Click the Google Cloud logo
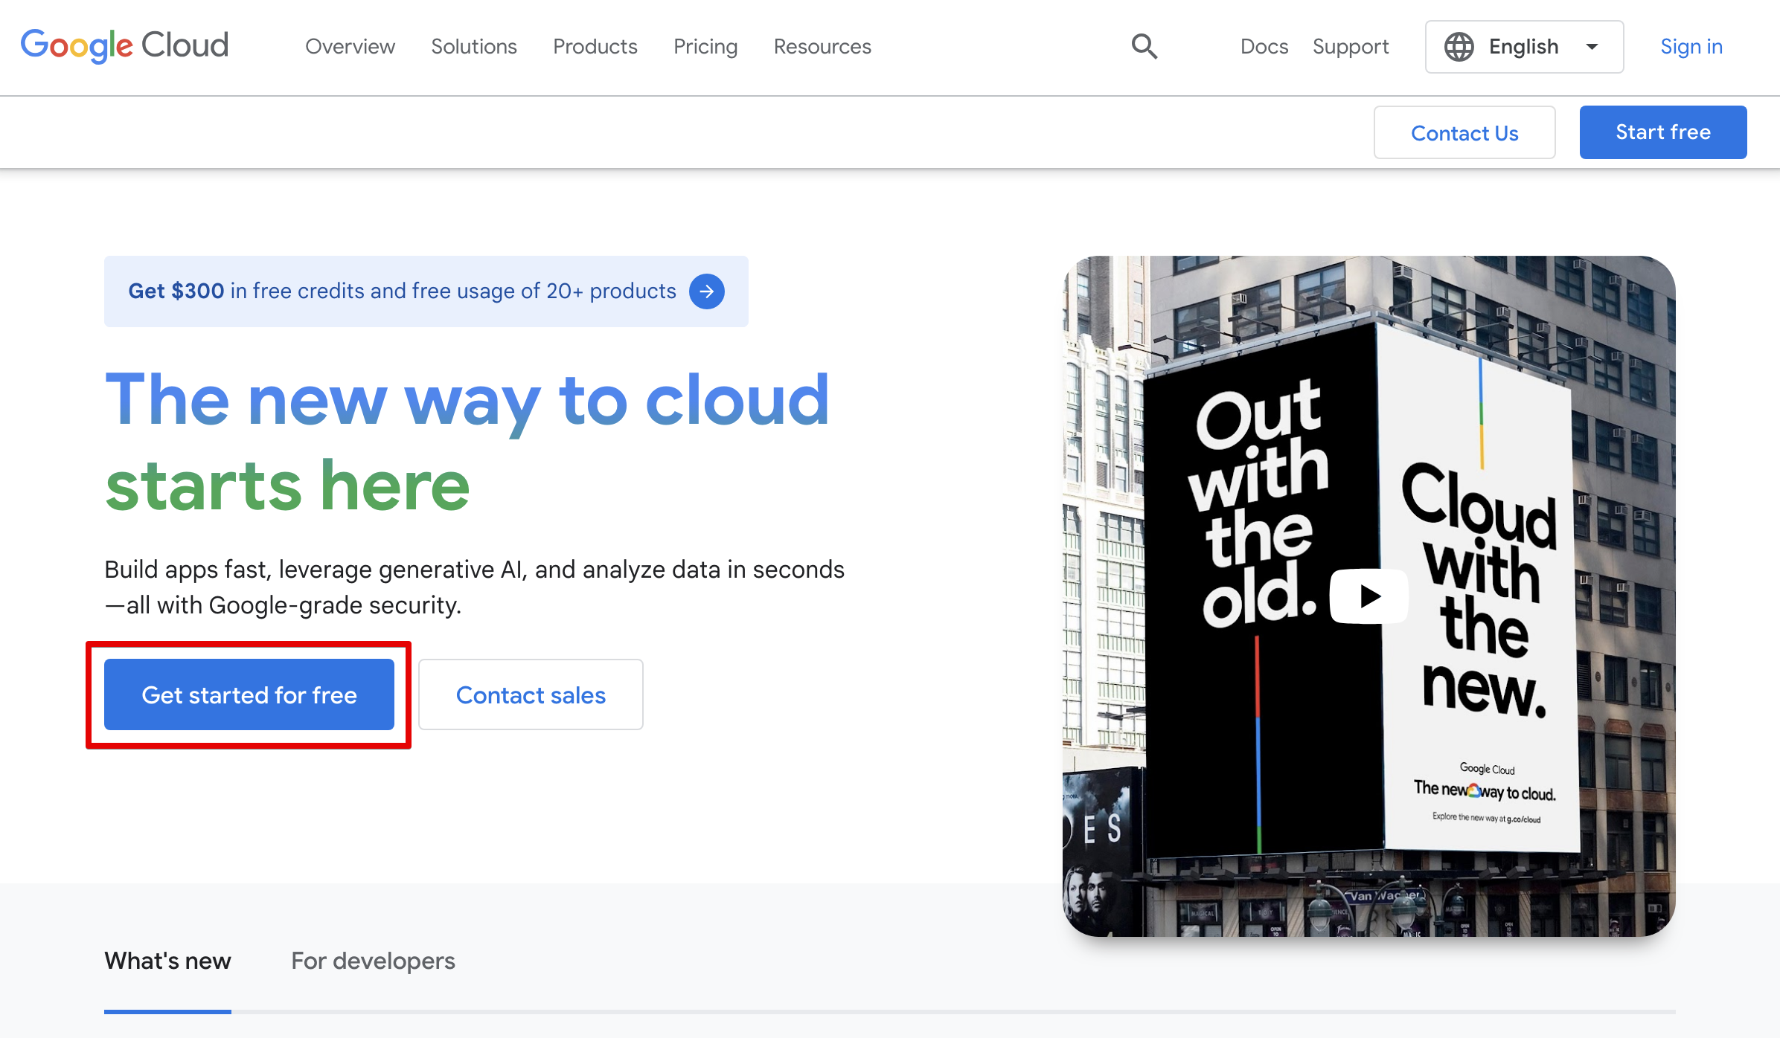1780x1038 pixels. pos(124,45)
